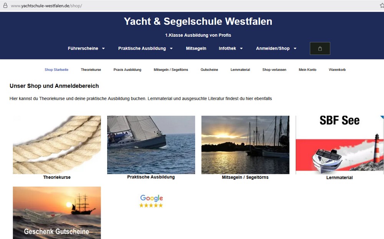Click the Geschenk Gutscheine image

[57, 213]
